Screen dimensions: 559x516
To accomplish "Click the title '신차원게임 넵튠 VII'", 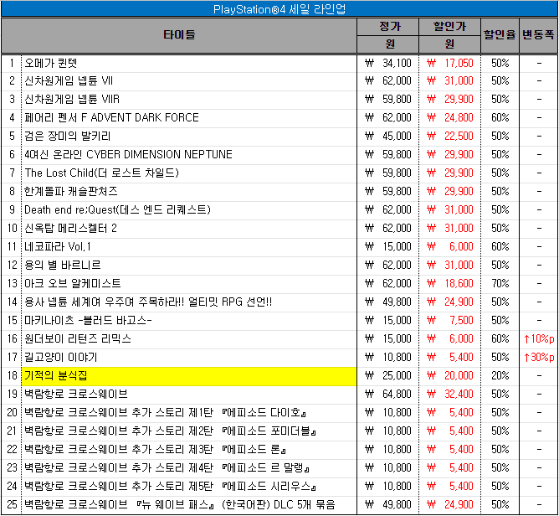I will [x=69, y=81].
